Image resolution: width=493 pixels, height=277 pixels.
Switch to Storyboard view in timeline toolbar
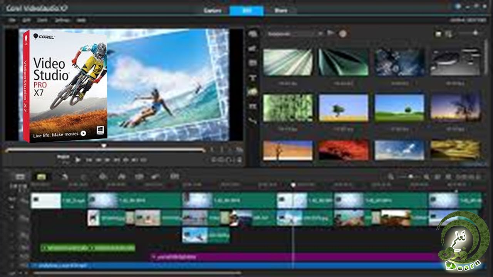20,177
